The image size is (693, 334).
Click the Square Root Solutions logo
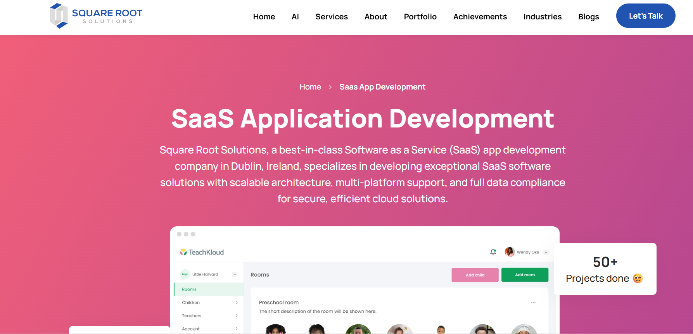[96, 16]
